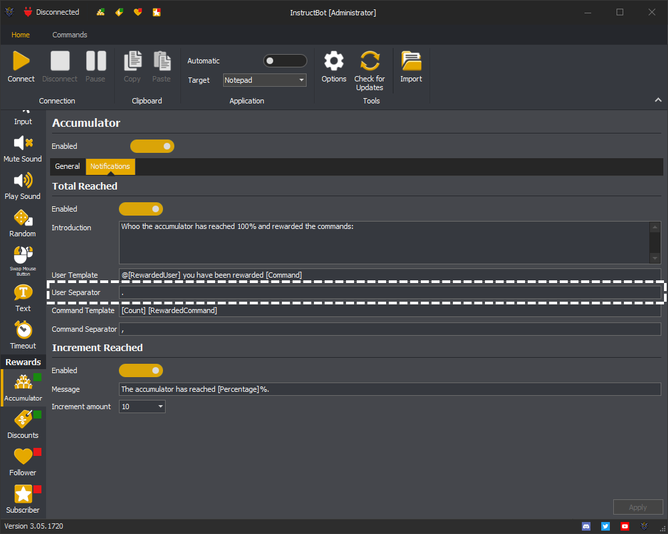Select Accumulator under Rewards

23,388
